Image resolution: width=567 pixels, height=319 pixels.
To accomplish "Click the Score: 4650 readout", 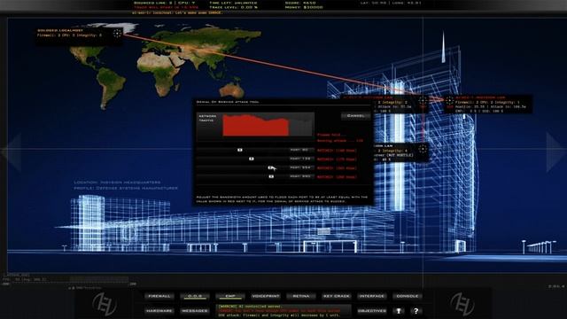I will [x=300, y=3].
